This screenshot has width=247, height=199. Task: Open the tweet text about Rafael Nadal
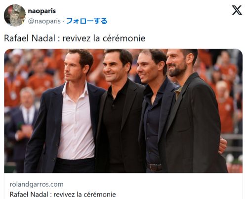tap(75, 38)
